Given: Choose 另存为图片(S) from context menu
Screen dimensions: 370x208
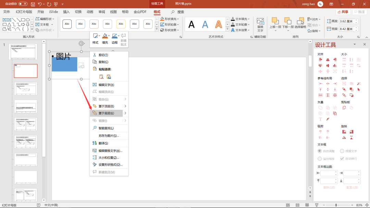Looking at the screenshot, I should [x=109, y=136].
